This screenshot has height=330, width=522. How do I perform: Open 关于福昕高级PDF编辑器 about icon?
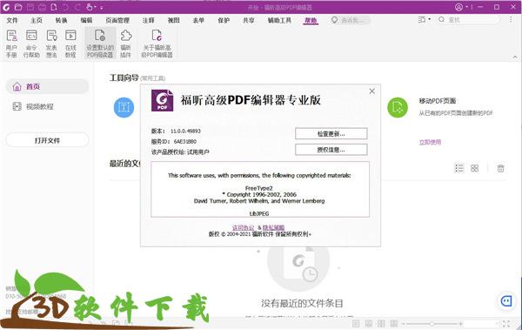[x=157, y=44]
